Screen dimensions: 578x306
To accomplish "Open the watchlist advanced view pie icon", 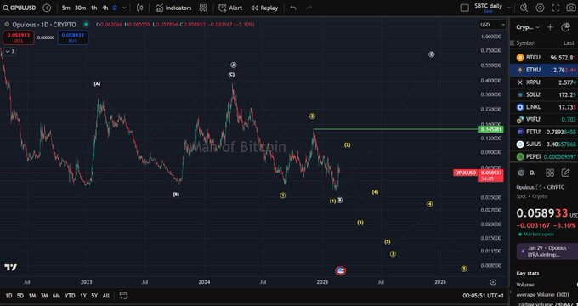I will click(565, 27).
